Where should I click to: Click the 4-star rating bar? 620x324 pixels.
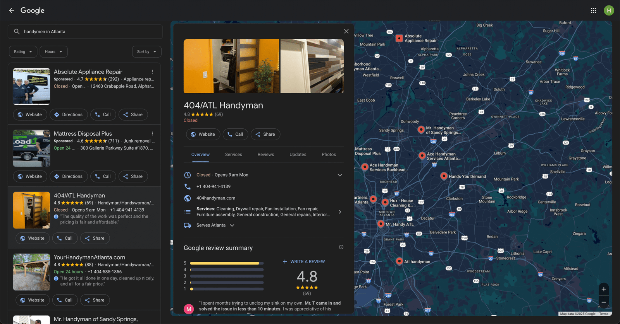(227, 269)
